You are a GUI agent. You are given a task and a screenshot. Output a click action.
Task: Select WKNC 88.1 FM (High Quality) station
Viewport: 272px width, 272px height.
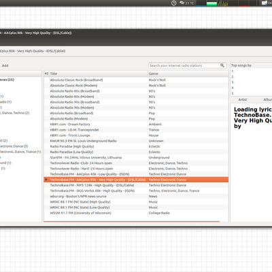(x=136, y=202)
